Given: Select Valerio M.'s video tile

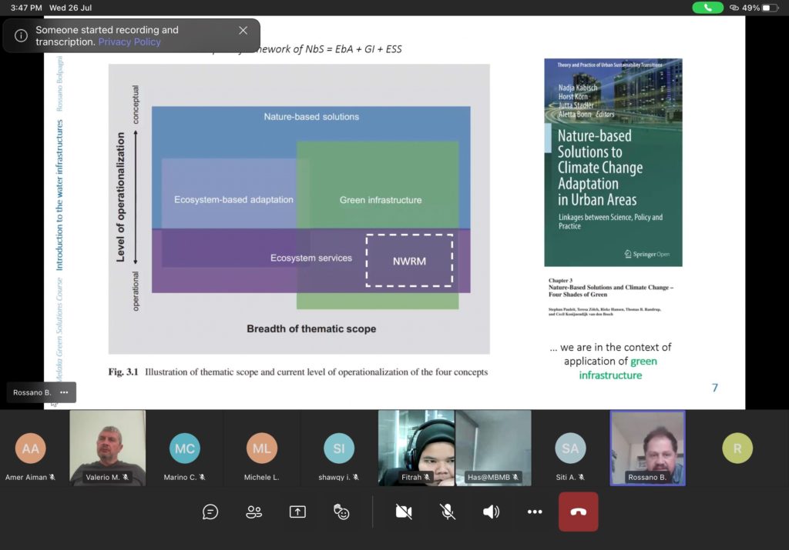Looking at the screenshot, I should click(x=107, y=448).
